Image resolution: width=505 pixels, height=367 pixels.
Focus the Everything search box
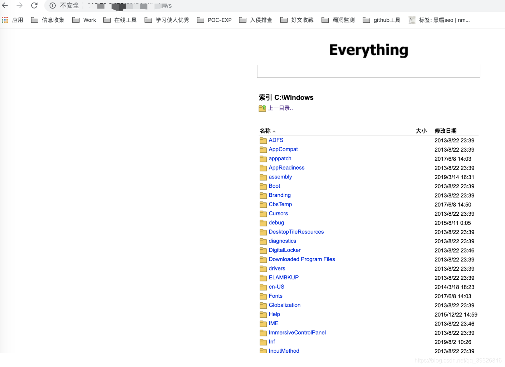pos(368,71)
